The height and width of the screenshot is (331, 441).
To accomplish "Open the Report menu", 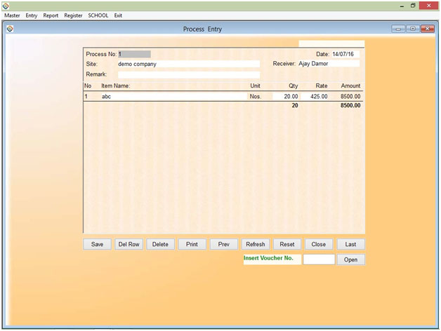I will point(51,15).
